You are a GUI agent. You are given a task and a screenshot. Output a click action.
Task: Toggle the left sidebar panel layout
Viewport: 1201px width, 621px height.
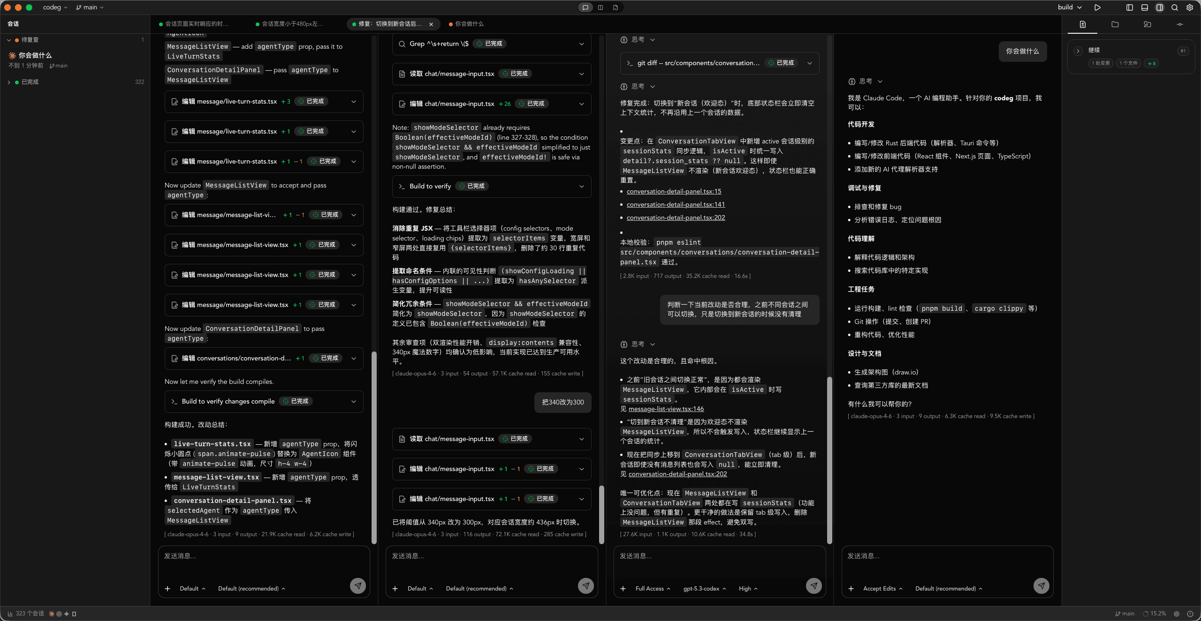click(1129, 7)
